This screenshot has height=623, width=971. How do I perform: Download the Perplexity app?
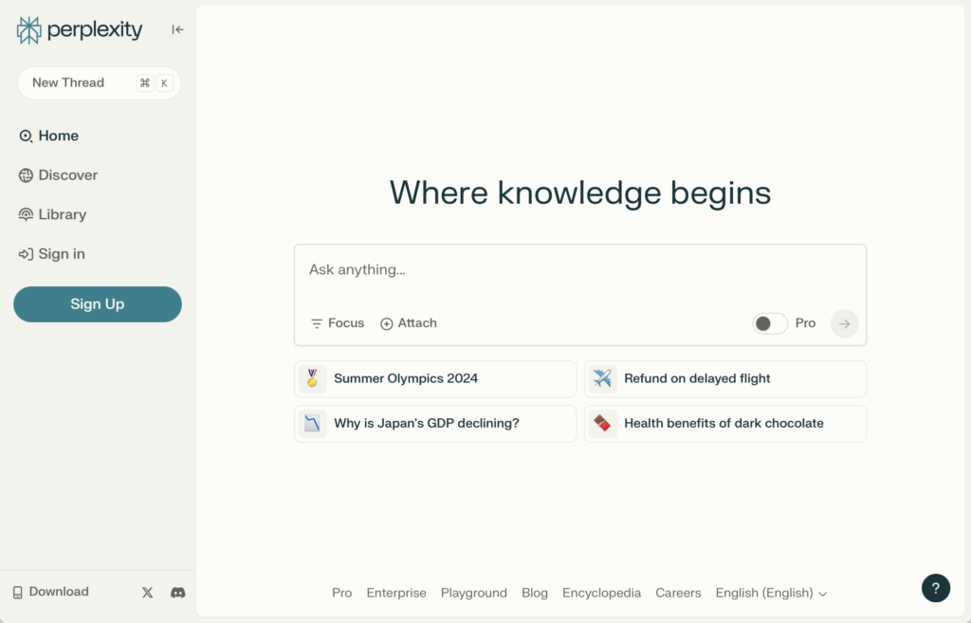pyautogui.click(x=51, y=592)
